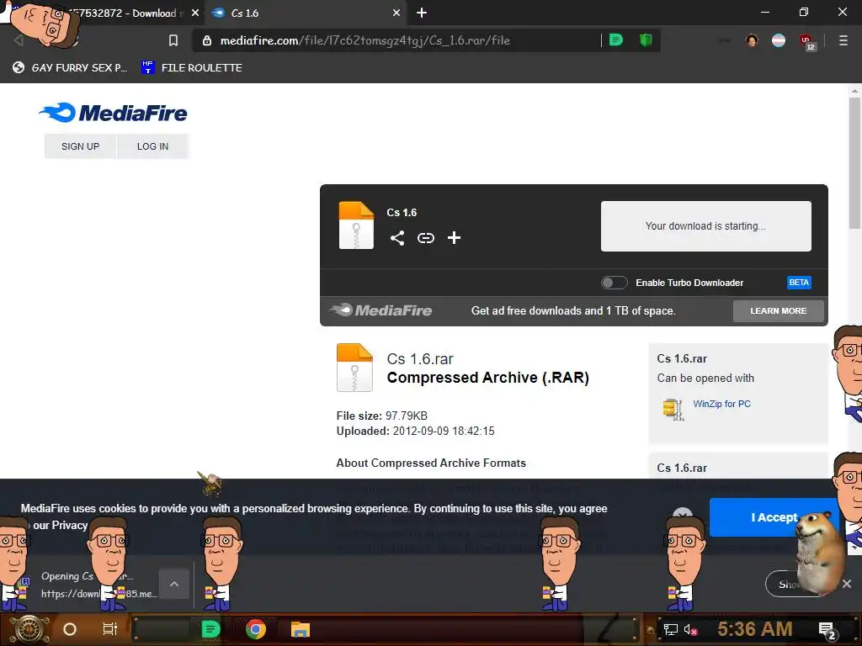
Task: Launch Chrome from taskbar
Action: tap(256, 629)
